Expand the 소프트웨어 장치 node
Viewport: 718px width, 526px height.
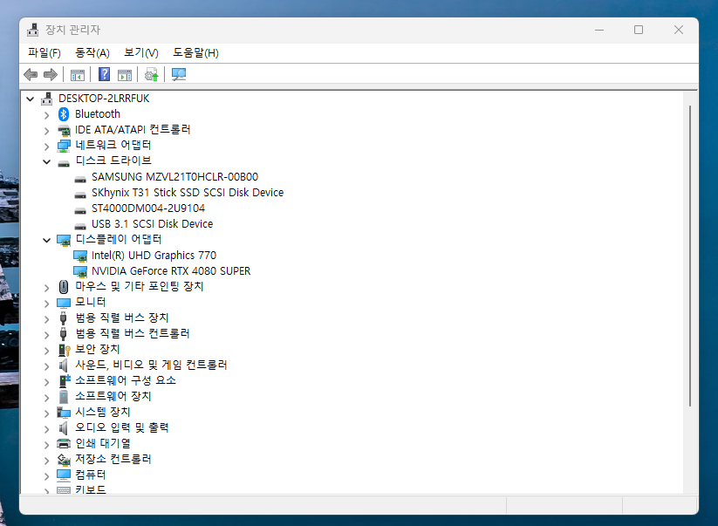click(x=47, y=398)
